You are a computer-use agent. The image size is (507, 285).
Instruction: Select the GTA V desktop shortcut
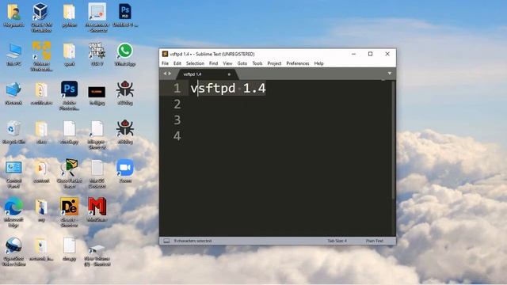point(97,55)
